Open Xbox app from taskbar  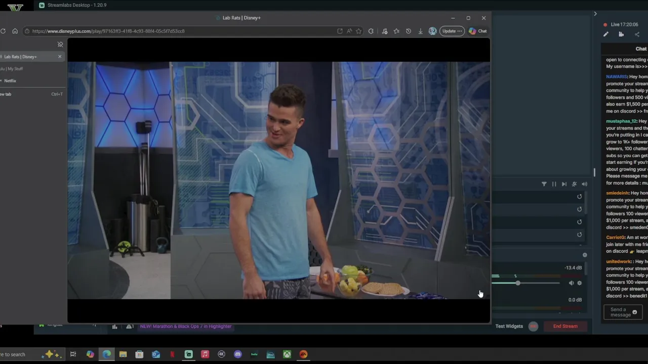point(287,354)
